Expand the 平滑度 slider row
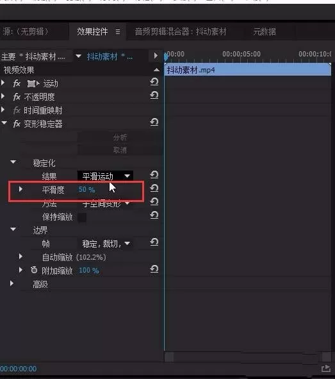 click(x=20, y=189)
